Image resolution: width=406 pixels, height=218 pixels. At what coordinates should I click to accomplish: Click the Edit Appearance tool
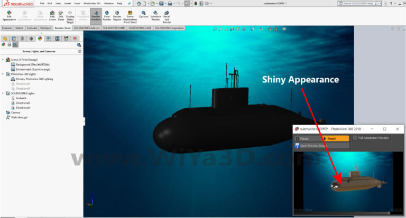pyautogui.click(x=9, y=15)
